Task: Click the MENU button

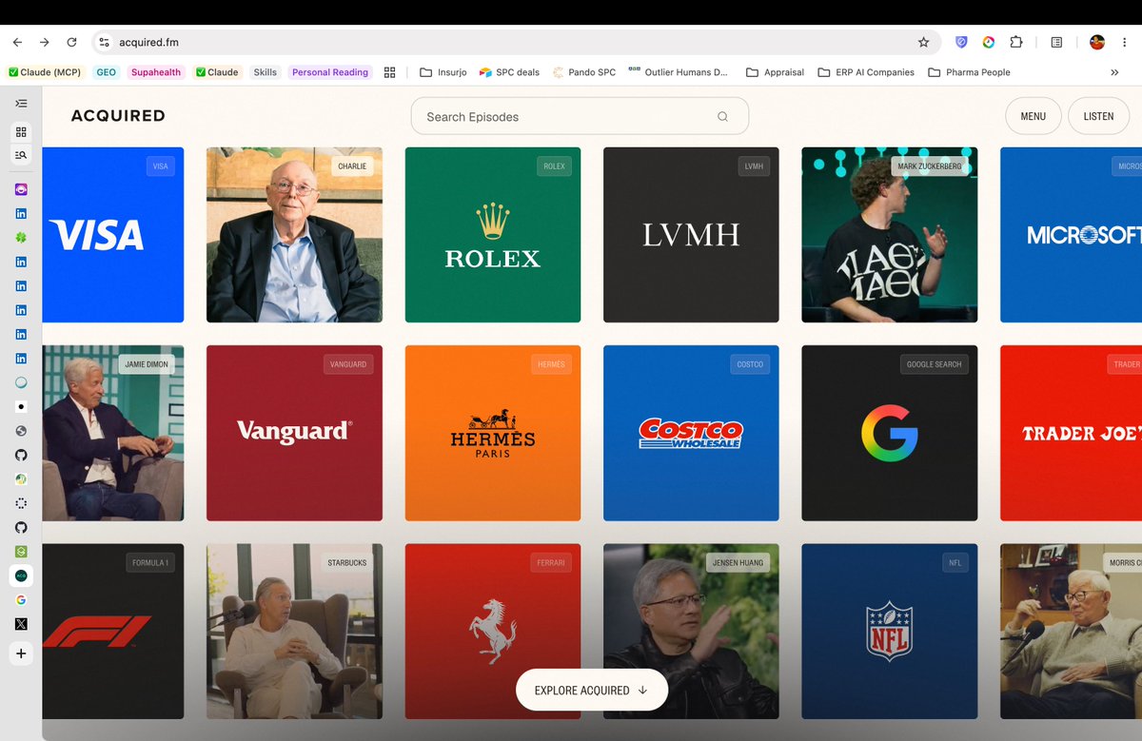Action: pyautogui.click(x=1034, y=116)
